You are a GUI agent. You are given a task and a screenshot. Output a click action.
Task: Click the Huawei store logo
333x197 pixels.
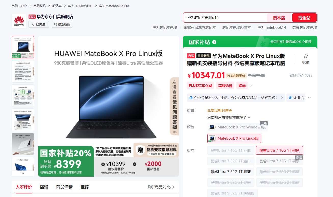pos(19,21)
